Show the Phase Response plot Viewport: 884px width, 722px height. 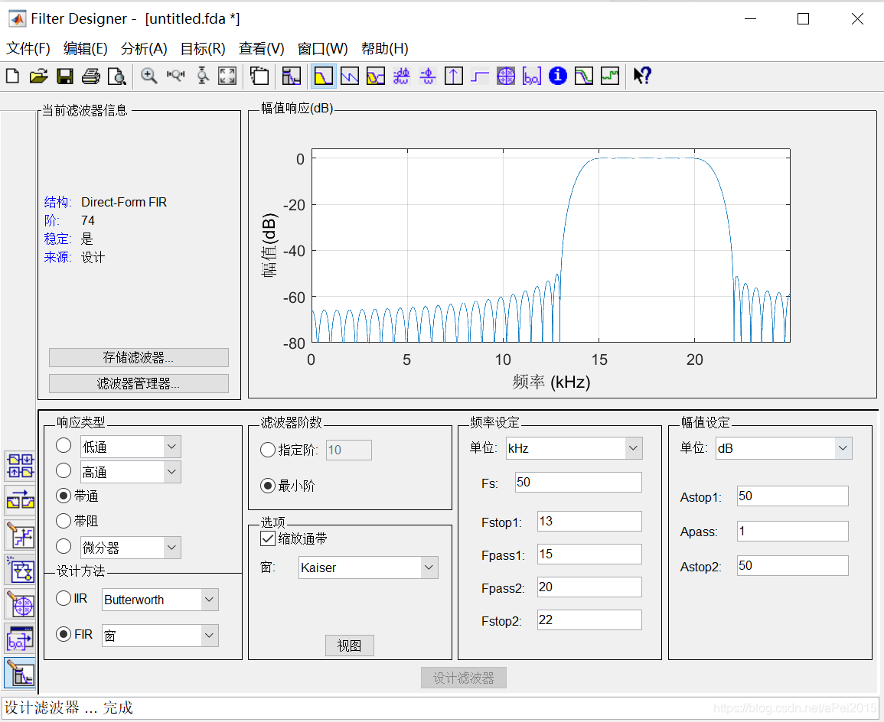tap(349, 76)
